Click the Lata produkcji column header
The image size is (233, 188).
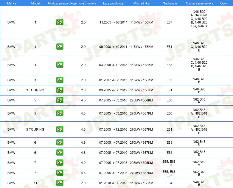(x=113, y=3)
